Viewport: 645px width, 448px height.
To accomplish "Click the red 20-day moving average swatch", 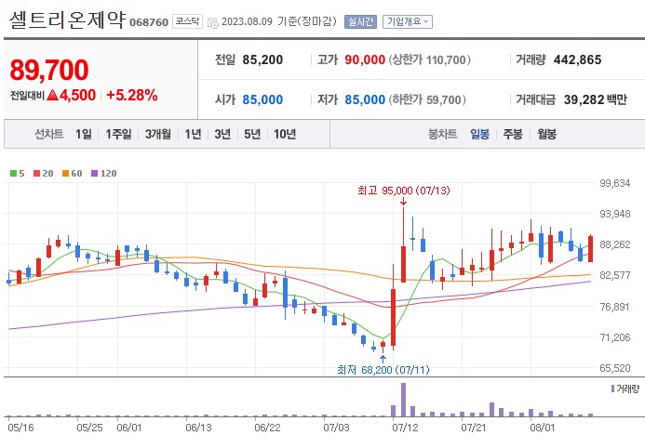I will tap(36, 174).
